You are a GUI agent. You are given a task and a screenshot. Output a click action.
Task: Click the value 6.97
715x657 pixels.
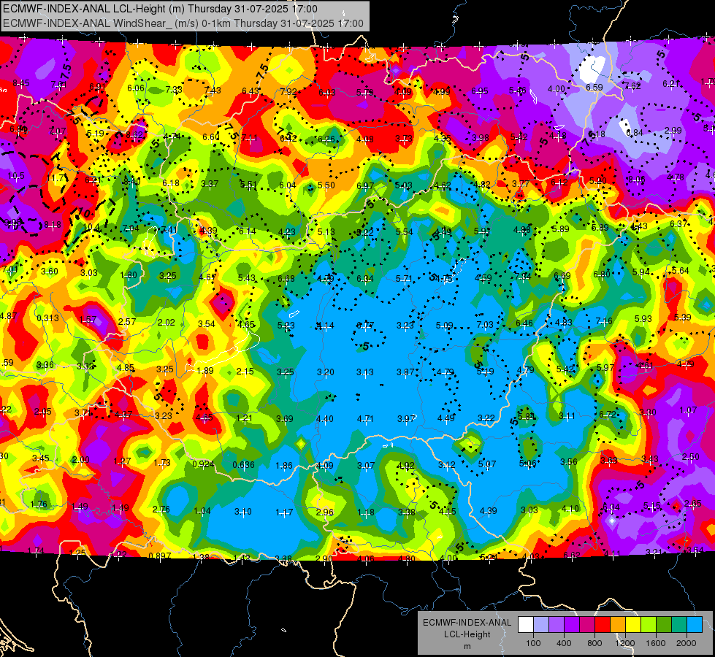[365, 185]
